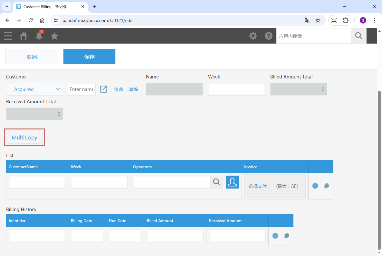Expand the Acquired dropdown
Viewport: 382px width, 256px height.
(37, 89)
